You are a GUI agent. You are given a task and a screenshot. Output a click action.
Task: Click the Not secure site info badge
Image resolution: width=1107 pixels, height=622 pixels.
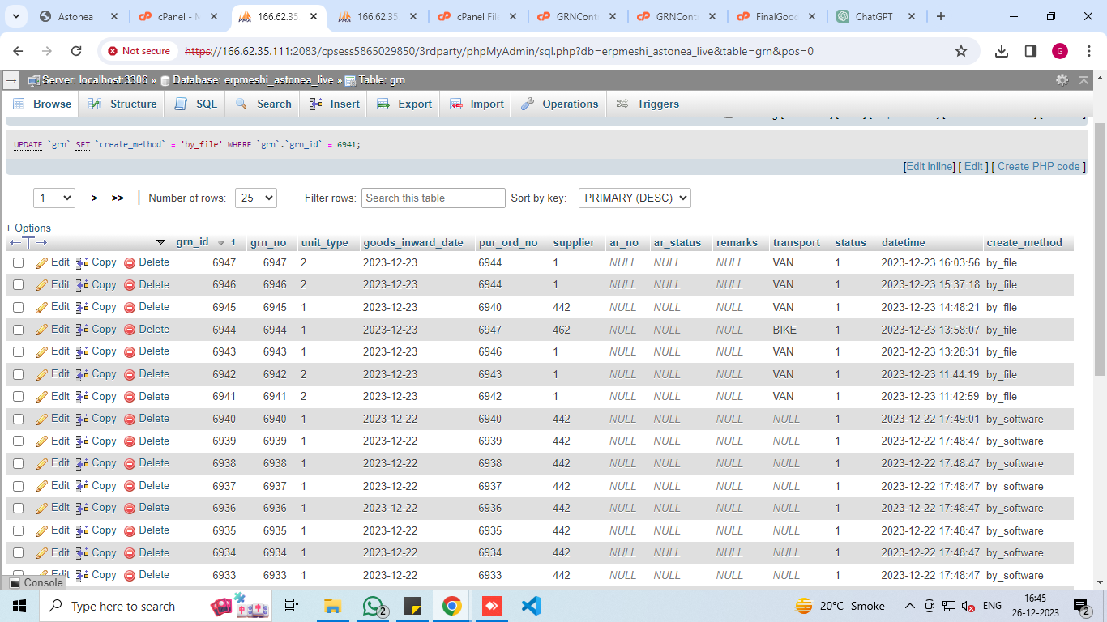pos(139,51)
